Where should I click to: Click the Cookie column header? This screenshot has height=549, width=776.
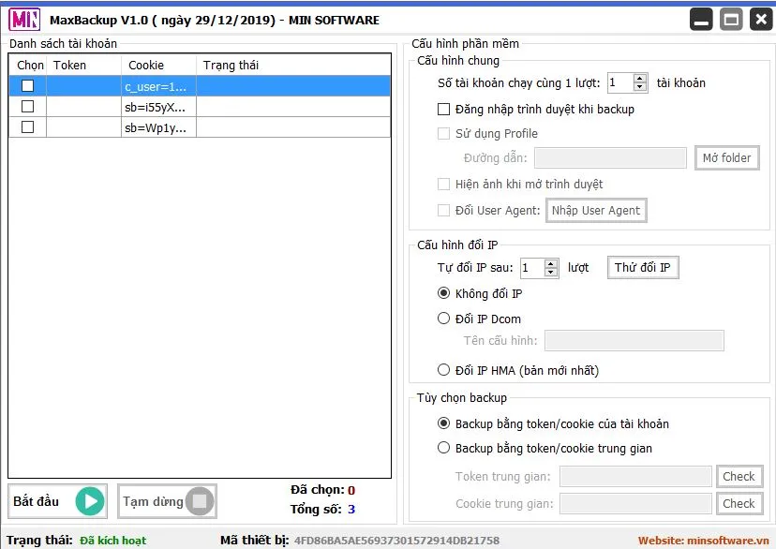click(146, 65)
